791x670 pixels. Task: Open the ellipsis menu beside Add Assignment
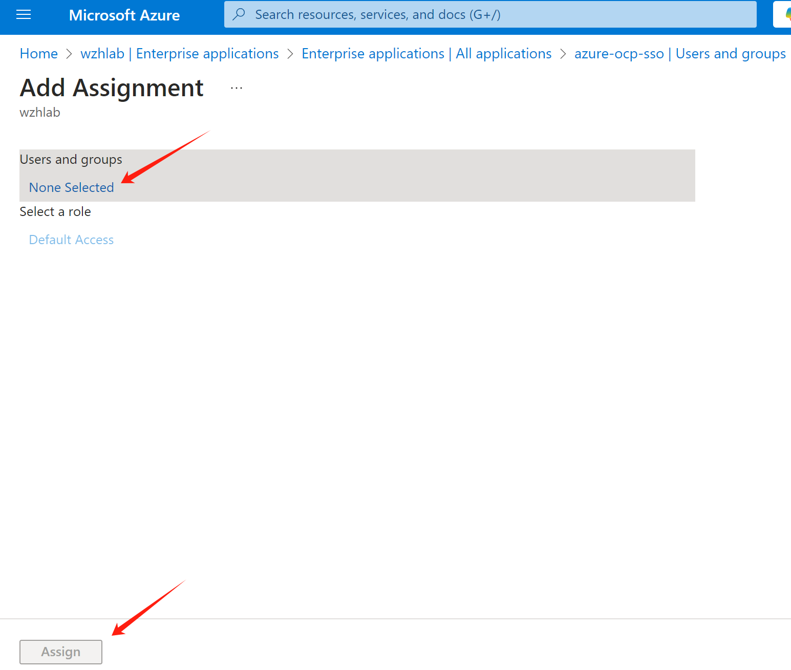(236, 88)
